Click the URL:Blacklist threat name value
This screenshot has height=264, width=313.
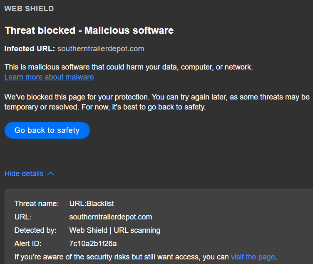(x=92, y=204)
